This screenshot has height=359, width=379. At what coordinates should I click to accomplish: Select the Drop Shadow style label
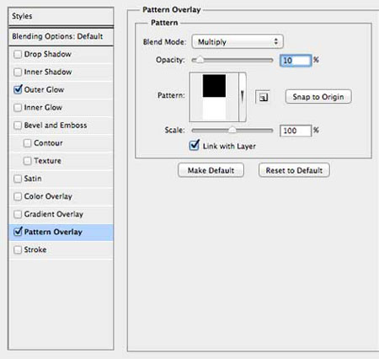[x=48, y=54]
